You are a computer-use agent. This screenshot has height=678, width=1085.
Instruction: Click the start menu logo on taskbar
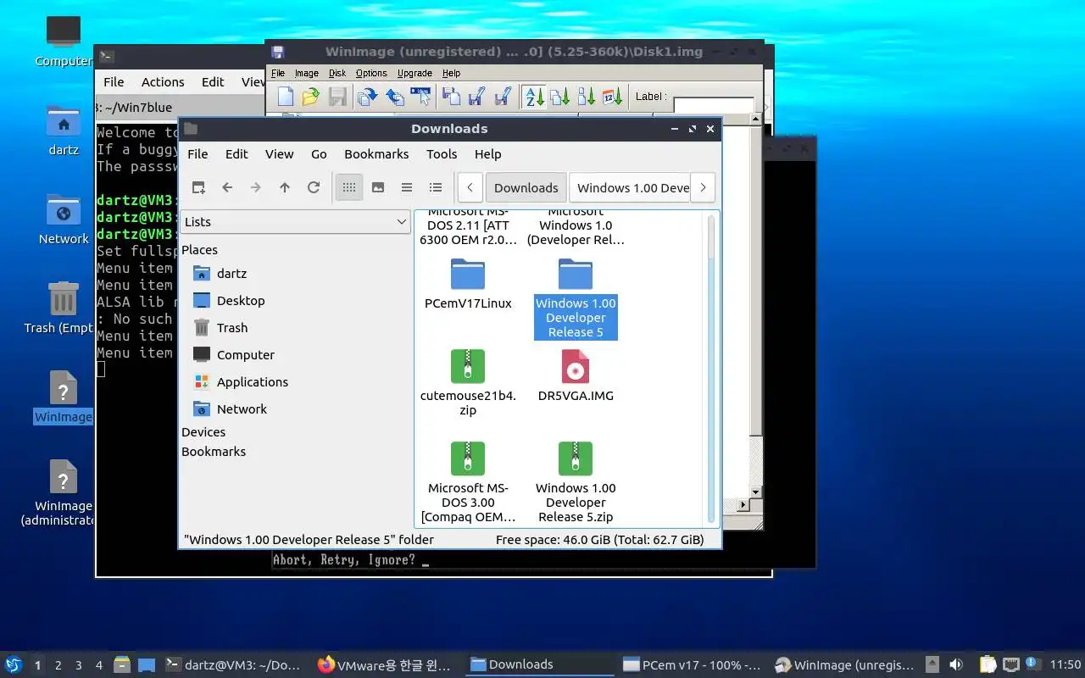[x=14, y=664]
